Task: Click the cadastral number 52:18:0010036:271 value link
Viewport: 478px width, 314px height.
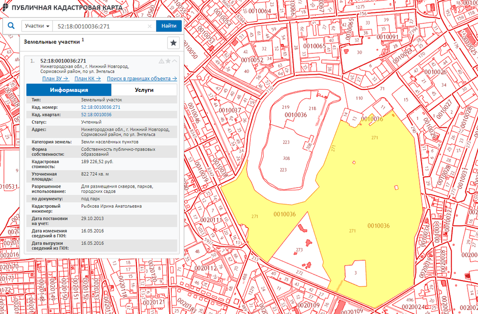Action: click(x=100, y=107)
